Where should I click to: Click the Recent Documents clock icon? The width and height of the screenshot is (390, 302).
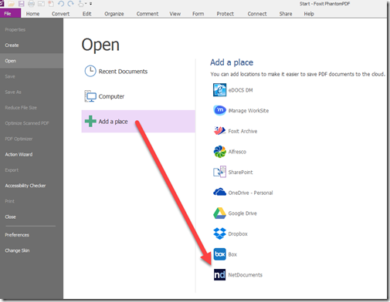pyautogui.click(x=90, y=71)
